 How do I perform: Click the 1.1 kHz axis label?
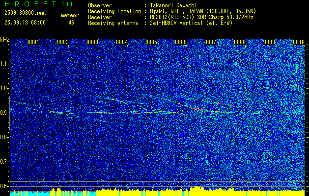pos(4,64)
